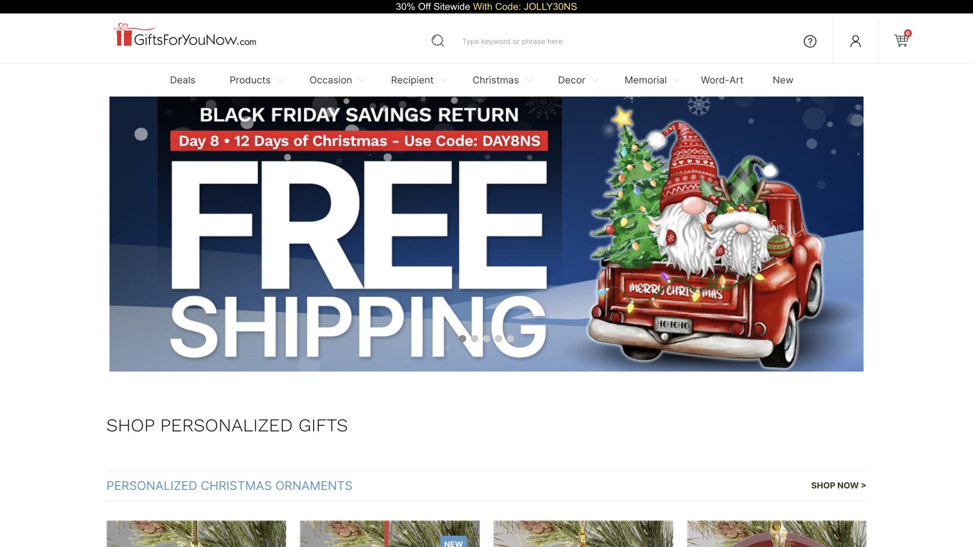Open the Deals menu item

point(182,80)
